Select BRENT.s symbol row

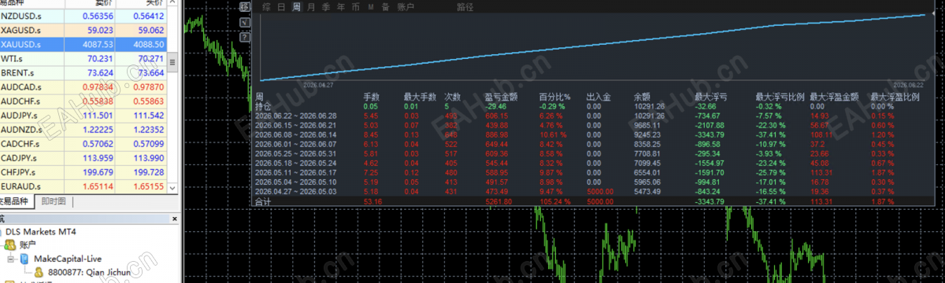tap(83, 73)
